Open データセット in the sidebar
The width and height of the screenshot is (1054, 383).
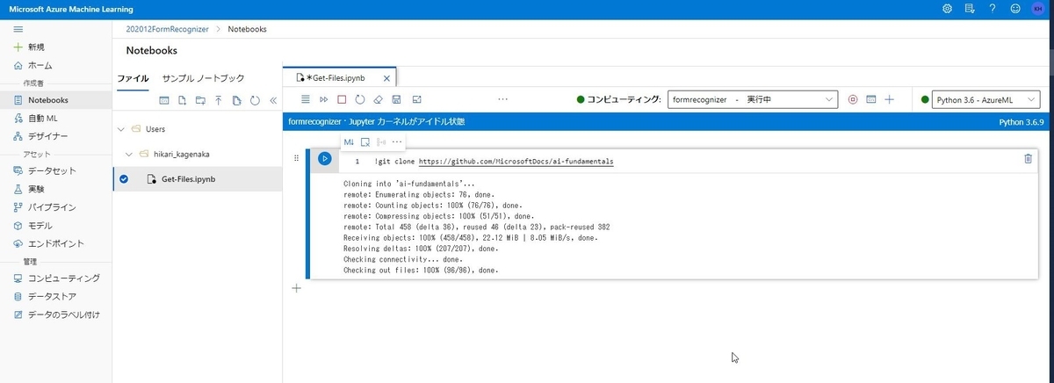coord(56,171)
